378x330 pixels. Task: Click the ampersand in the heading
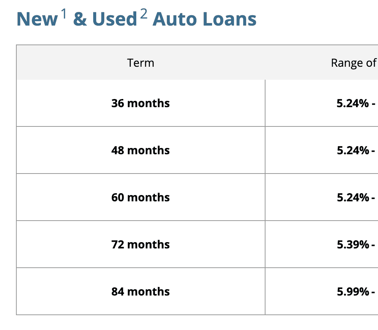tap(80, 19)
